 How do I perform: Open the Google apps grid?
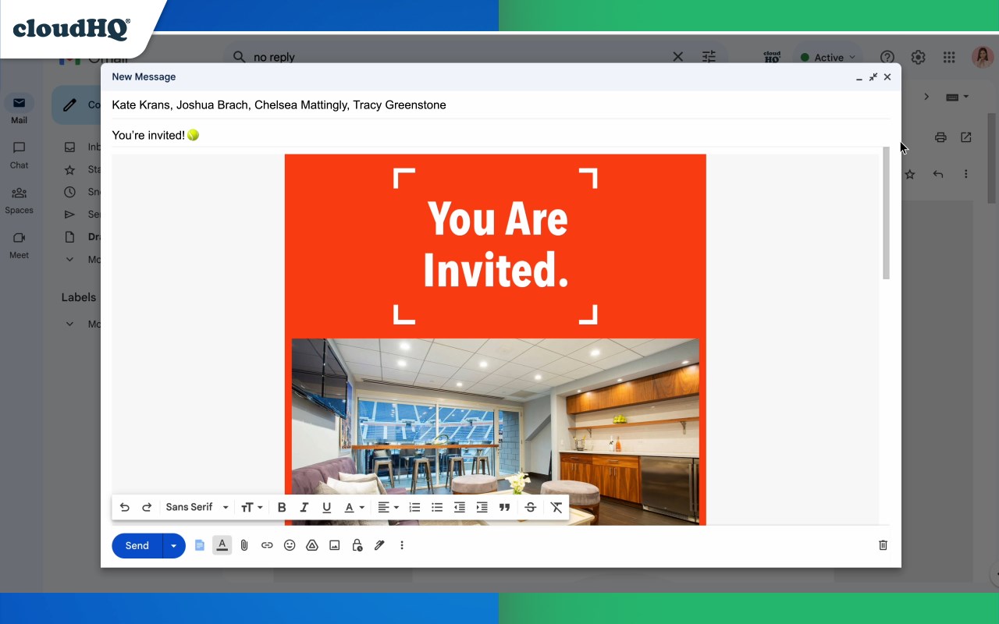point(949,57)
